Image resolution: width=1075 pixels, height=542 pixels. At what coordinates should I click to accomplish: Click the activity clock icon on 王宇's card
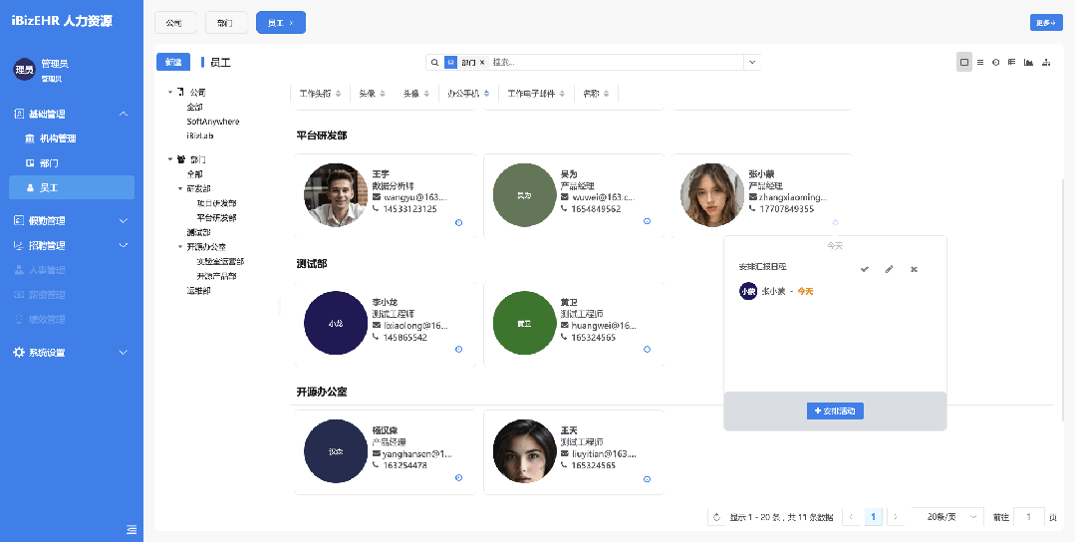click(458, 222)
